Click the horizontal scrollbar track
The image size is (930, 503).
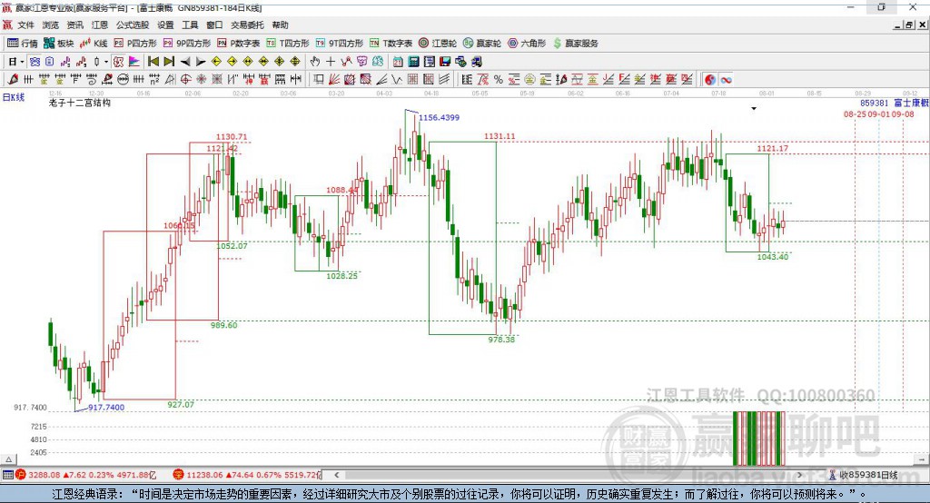coord(569,475)
